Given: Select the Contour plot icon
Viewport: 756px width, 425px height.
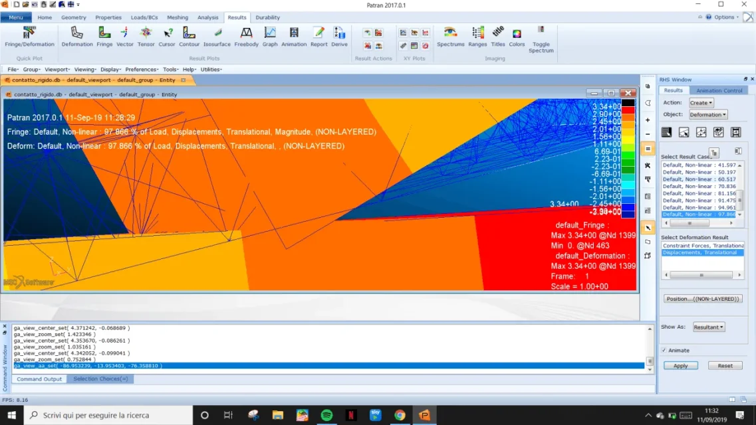Looking at the screenshot, I should (189, 37).
